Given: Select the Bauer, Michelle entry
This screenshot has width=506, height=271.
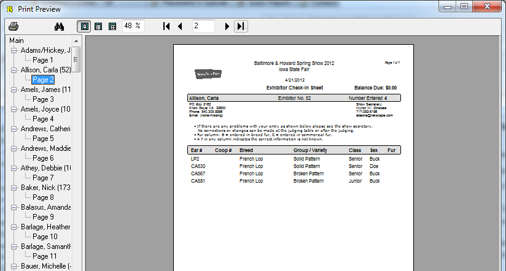Looking at the screenshot, I should pos(45,267).
